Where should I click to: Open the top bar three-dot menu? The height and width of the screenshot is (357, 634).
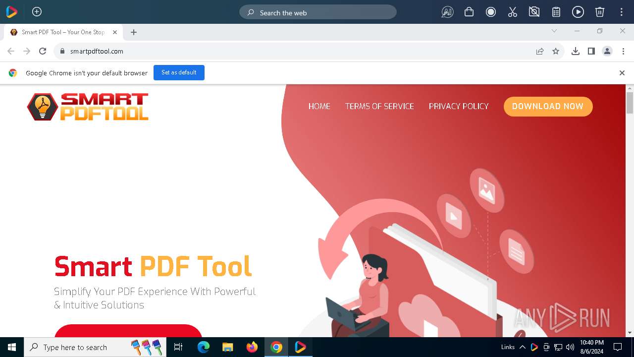coord(622,12)
